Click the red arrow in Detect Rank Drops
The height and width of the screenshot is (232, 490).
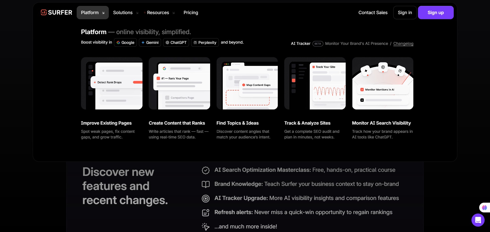point(95,82)
